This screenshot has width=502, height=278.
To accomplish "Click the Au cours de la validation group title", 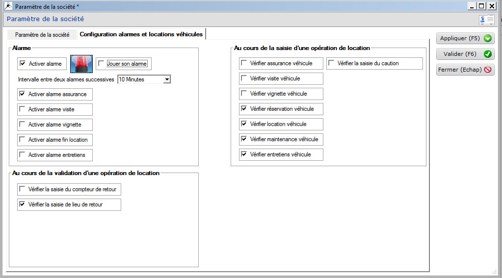I will (86, 173).
